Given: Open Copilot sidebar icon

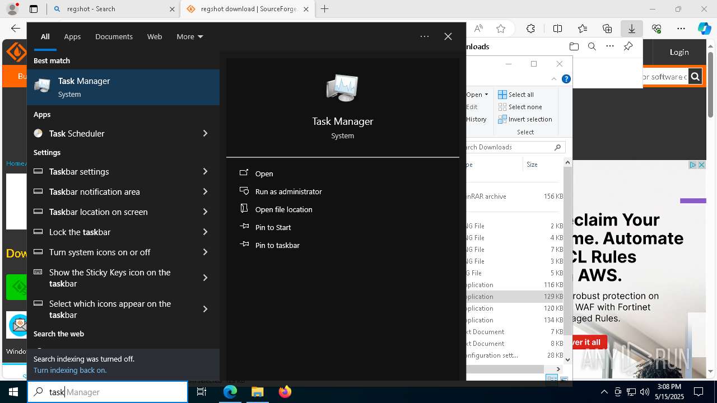Looking at the screenshot, I should tap(704, 29).
